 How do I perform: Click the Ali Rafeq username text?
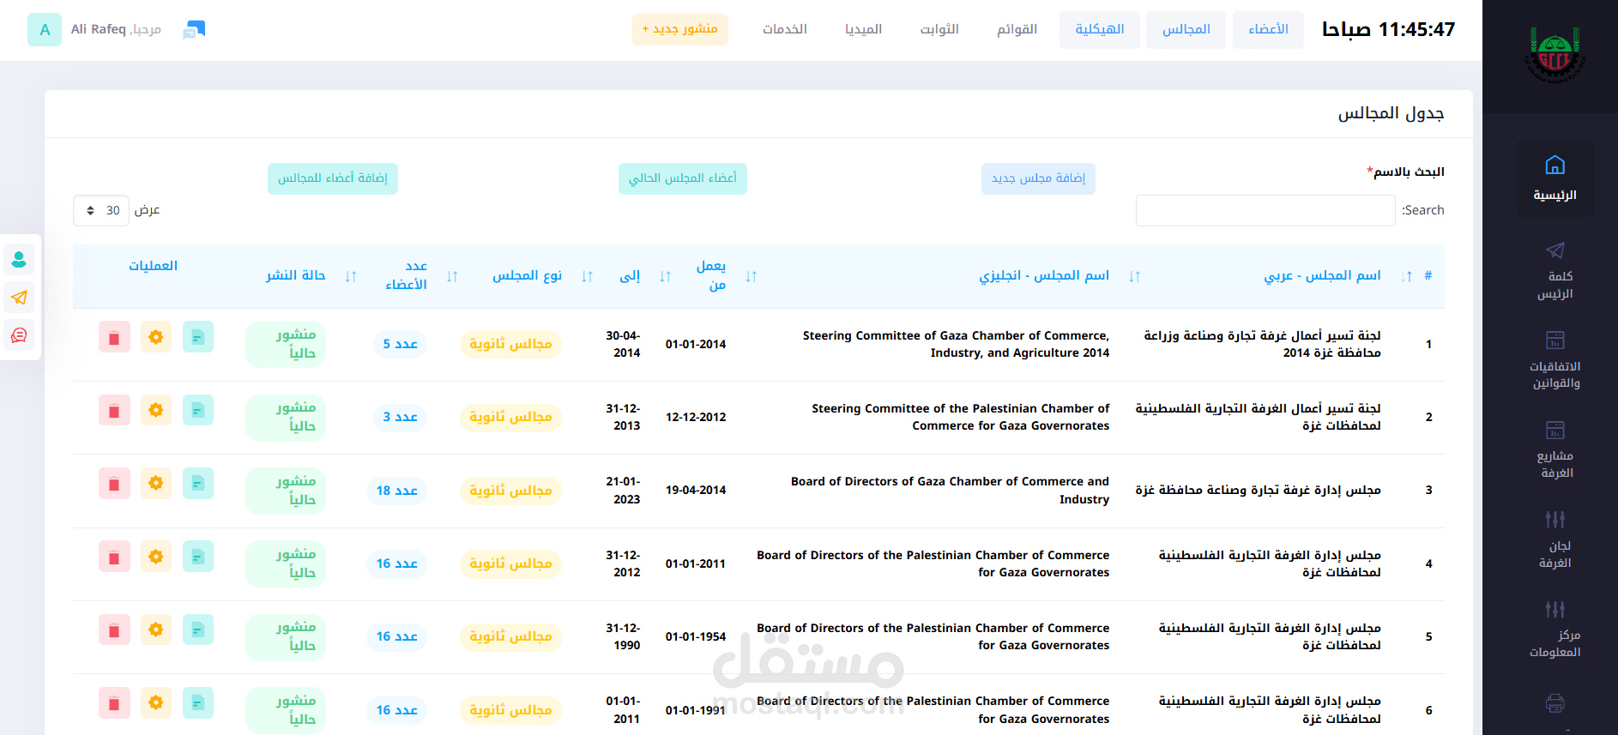tap(98, 29)
